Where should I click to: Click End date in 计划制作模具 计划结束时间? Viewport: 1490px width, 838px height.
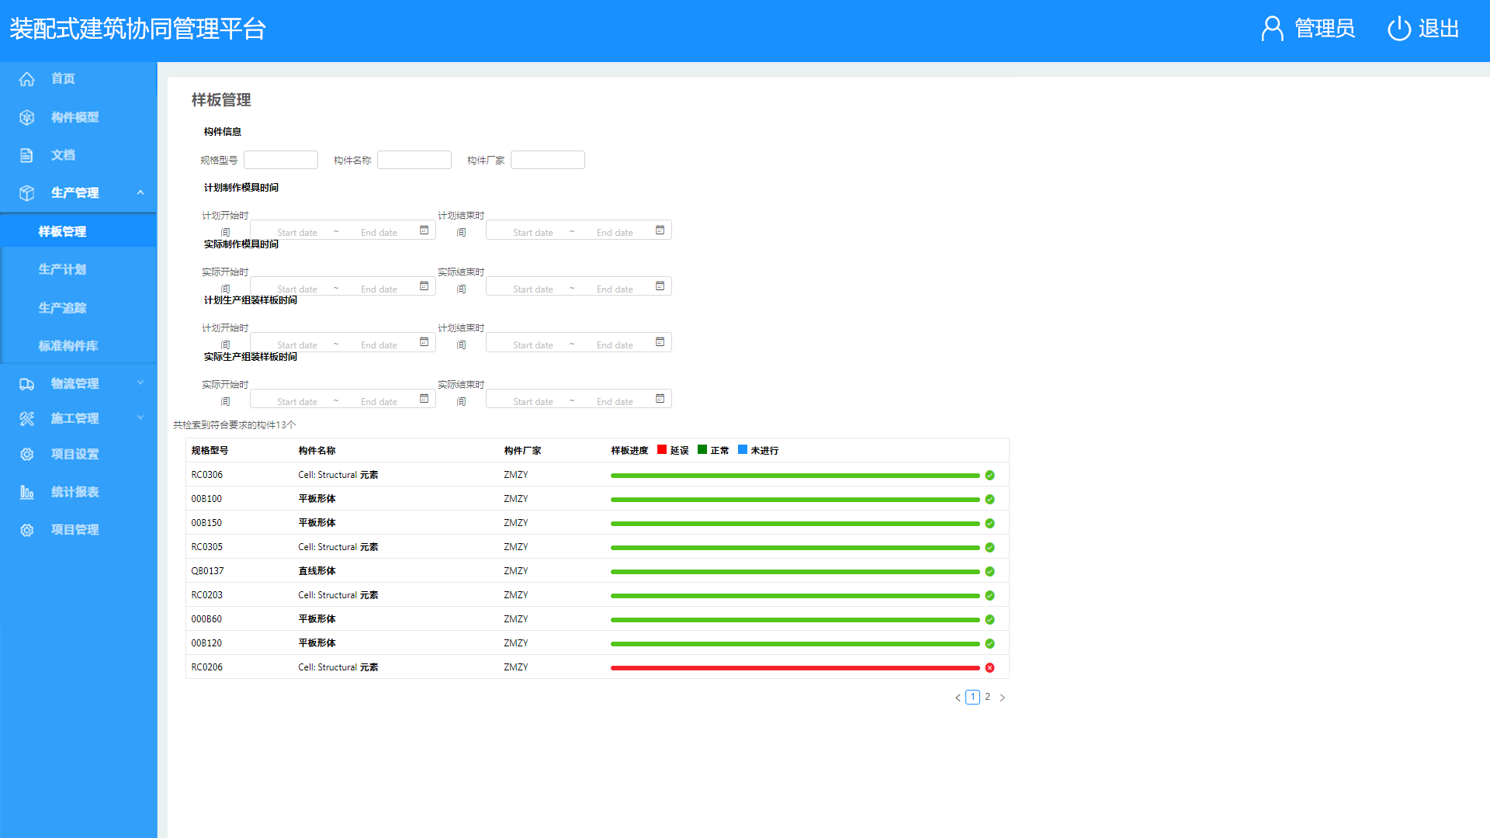tap(615, 233)
